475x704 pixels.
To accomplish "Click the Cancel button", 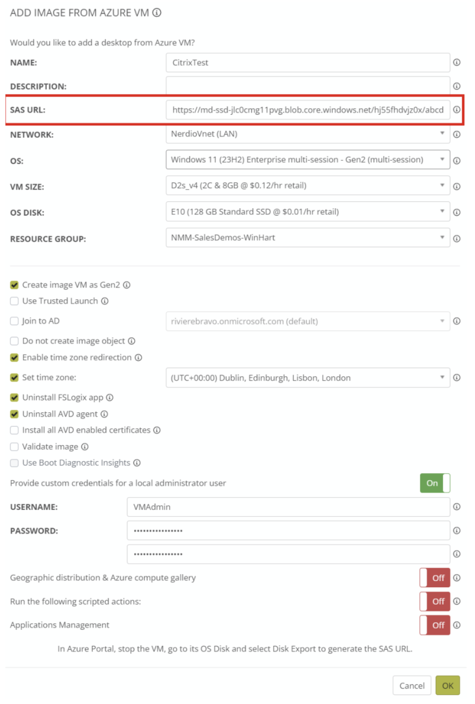I will [x=412, y=685].
